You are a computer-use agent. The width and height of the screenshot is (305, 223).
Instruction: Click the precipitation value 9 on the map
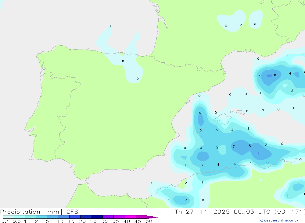pyautogui.click(x=275, y=75)
